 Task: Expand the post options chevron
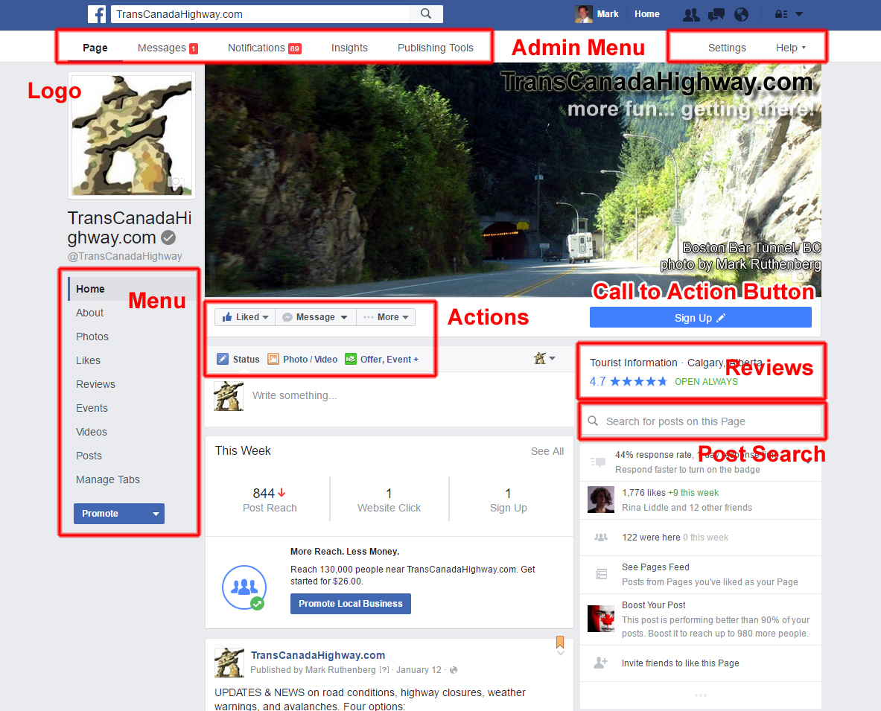pos(560,653)
